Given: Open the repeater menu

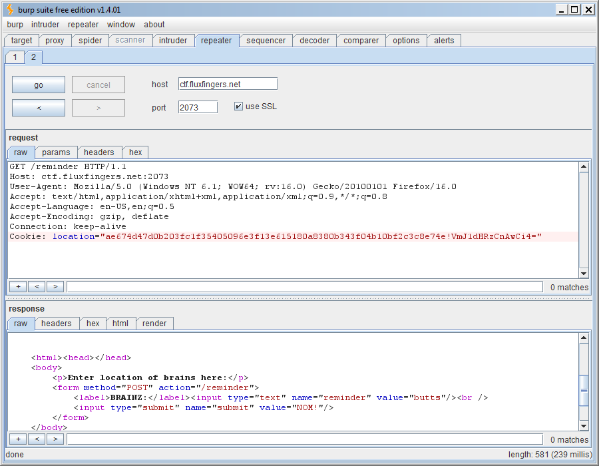Looking at the screenshot, I should click(83, 25).
